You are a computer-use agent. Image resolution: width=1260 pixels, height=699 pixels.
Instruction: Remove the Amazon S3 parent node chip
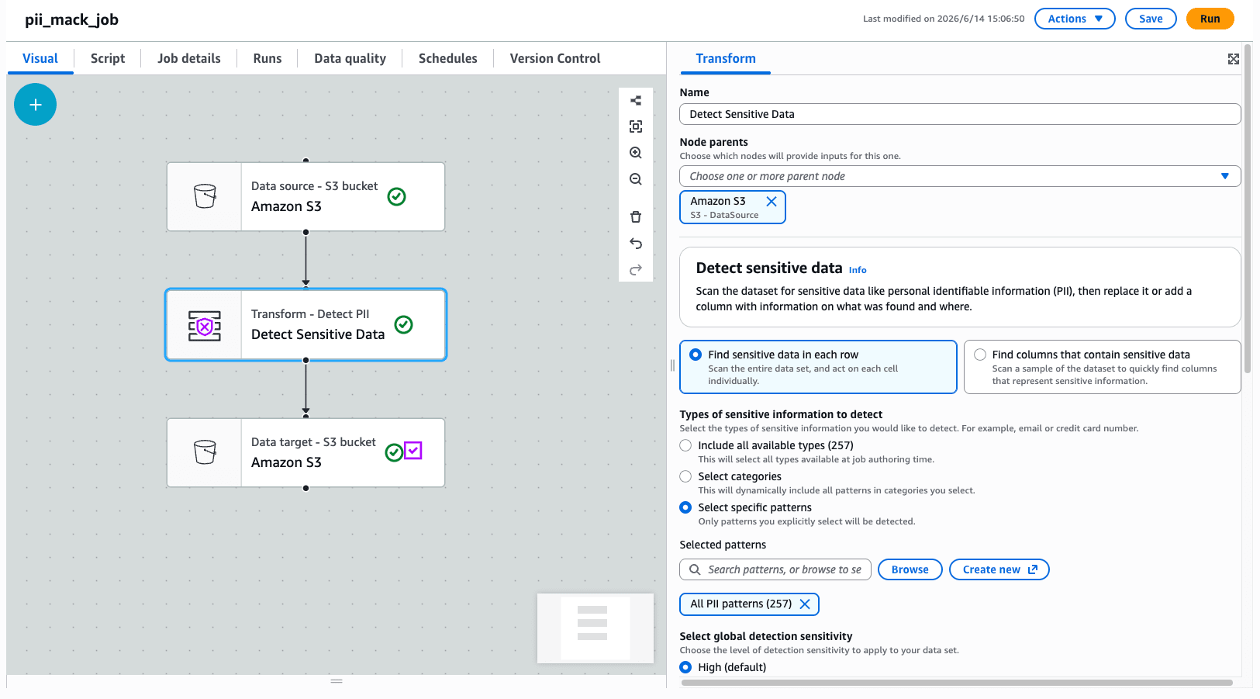click(x=772, y=201)
